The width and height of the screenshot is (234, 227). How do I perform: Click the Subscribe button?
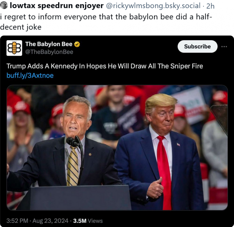point(197,46)
